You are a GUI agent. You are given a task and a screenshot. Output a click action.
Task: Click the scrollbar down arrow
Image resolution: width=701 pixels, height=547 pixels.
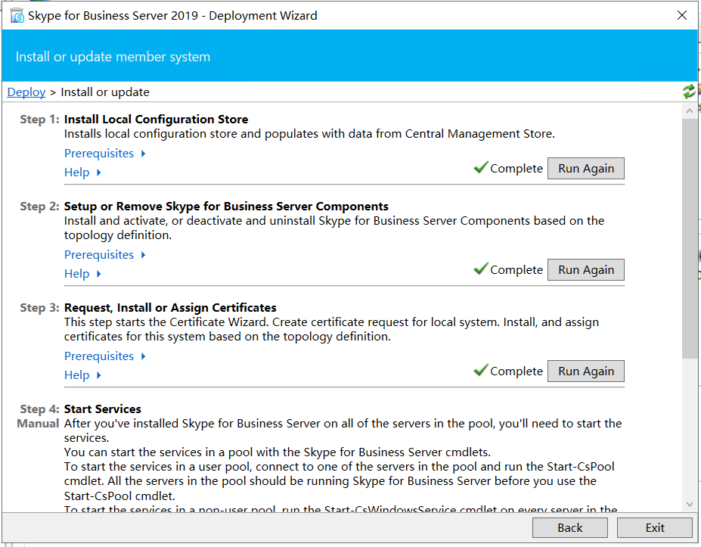tap(690, 504)
